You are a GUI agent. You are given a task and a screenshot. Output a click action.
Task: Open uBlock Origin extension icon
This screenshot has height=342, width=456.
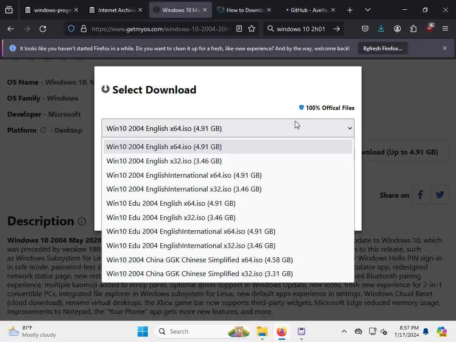(430, 28)
